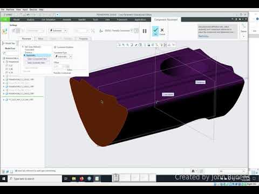Image resolution: width=259 pixels, height=194 pixels.
Task: Click the saved orientations icon in graphics toolbar
Action: [140, 45]
